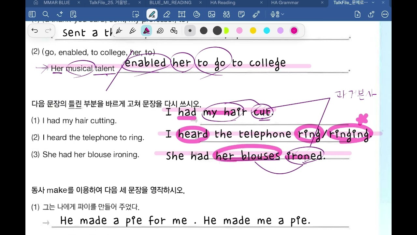Select the Pen tool in top toolbar
Image resolution: width=417 pixels, height=235 pixels.
pos(152,14)
